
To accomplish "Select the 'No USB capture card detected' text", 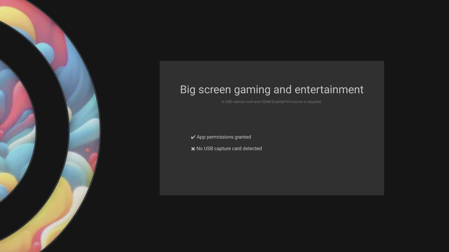I will (x=229, y=148).
